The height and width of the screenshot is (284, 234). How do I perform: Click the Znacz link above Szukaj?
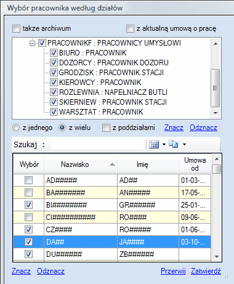174,128
